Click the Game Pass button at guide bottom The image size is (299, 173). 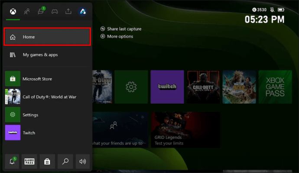click(29, 161)
